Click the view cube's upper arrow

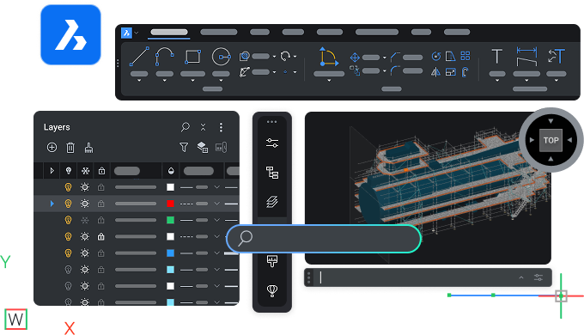pos(551,121)
